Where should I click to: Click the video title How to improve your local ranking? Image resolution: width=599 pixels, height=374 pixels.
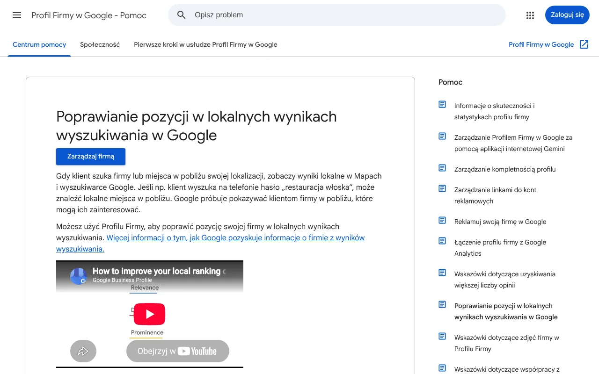(159, 271)
